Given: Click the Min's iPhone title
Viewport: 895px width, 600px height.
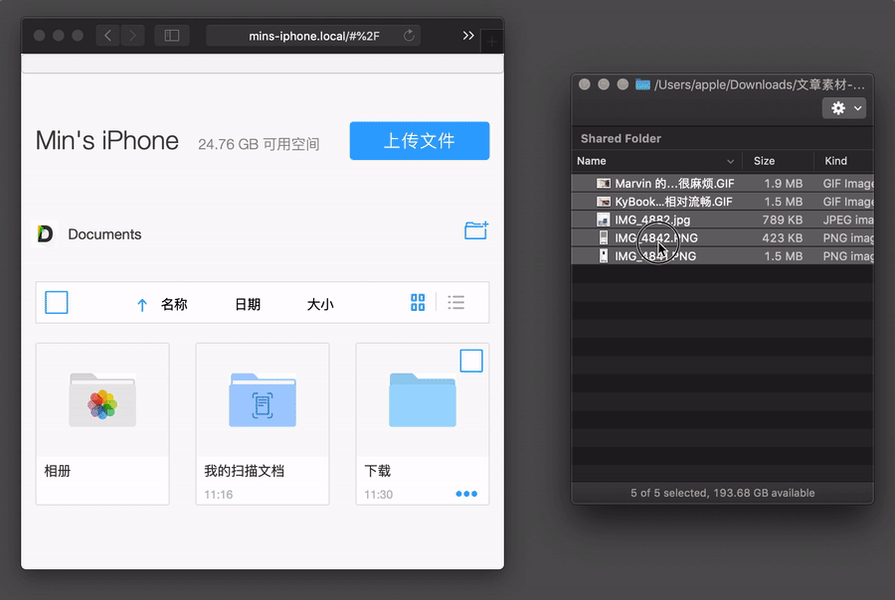Looking at the screenshot, I should point(107,140).
